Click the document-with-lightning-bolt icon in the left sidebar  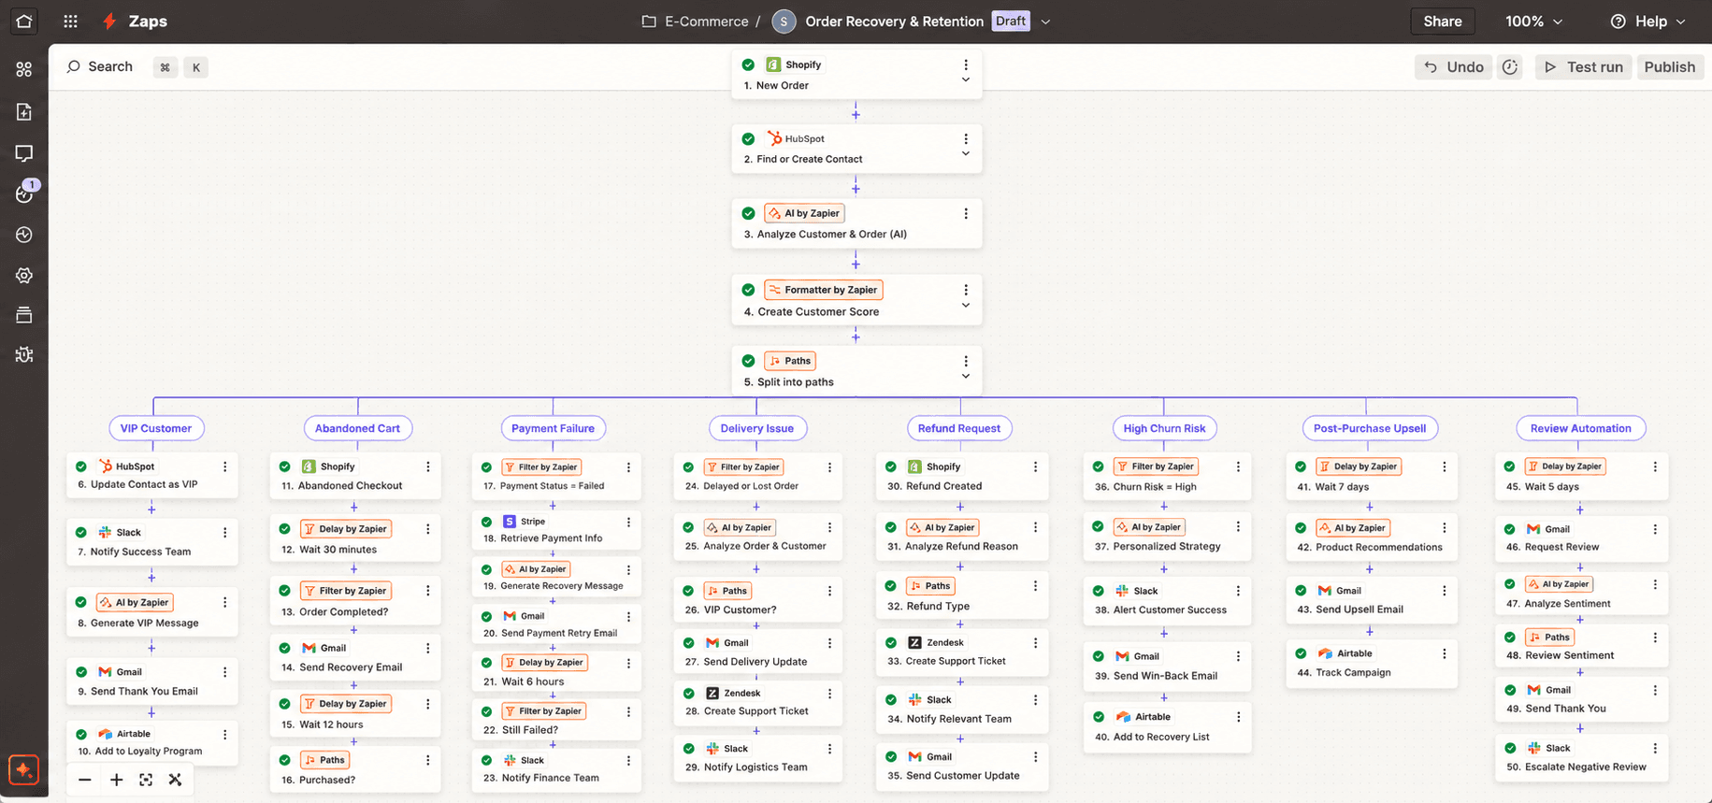click(x=24, y=112)
